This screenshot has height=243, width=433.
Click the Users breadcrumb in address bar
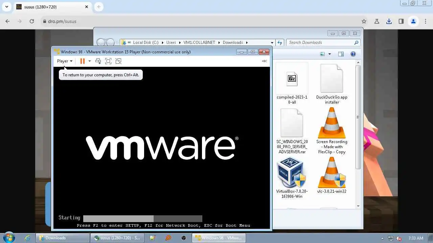click(171, 43)
